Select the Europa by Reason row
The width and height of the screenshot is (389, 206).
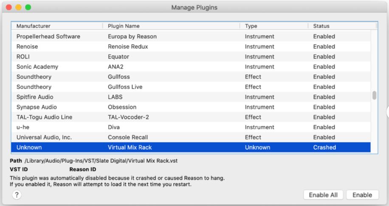coord(191,36)
